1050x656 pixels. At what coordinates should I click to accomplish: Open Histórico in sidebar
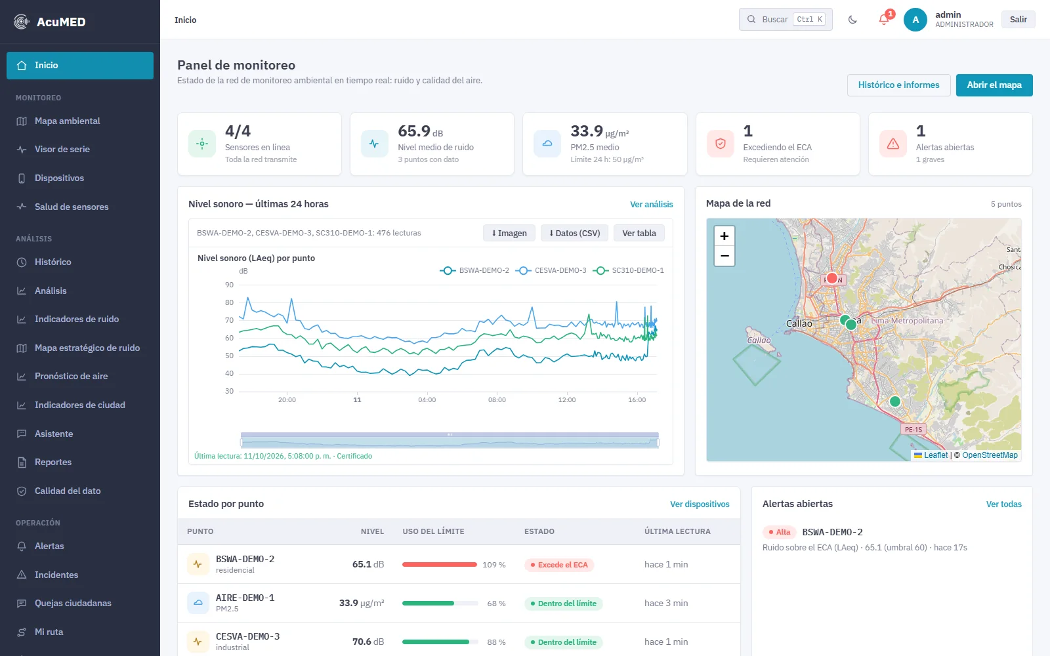click(x=80, y=262)
